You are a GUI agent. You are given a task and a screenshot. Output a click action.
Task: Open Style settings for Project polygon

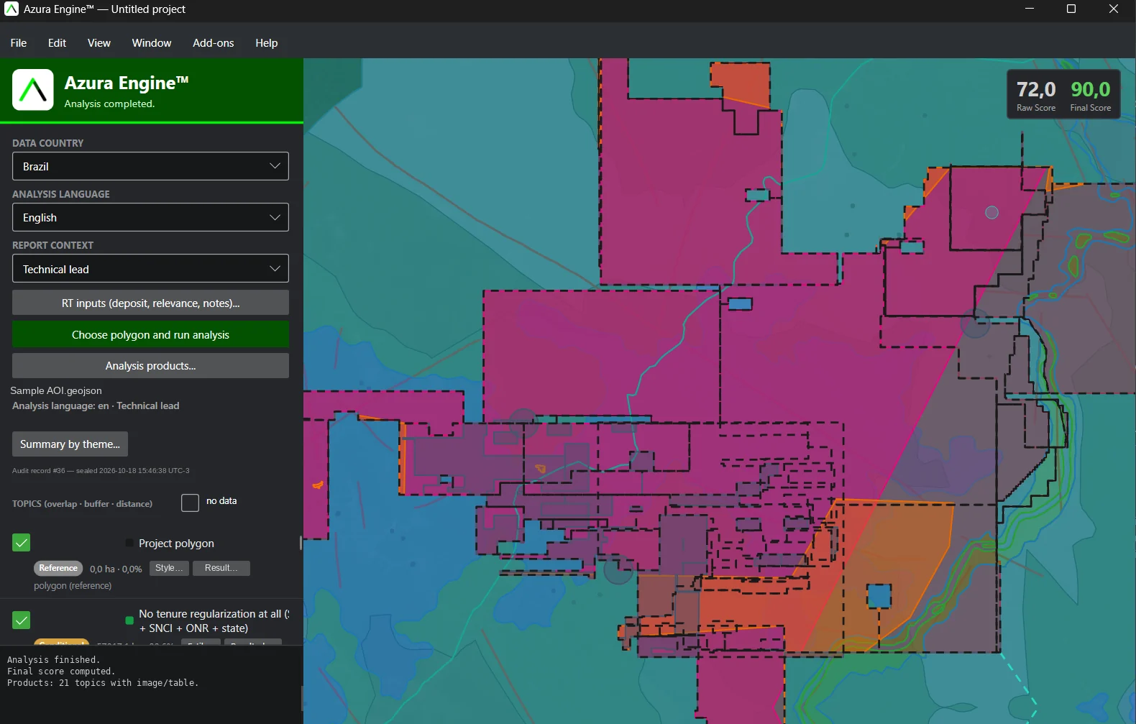click(x=169, y=568)
